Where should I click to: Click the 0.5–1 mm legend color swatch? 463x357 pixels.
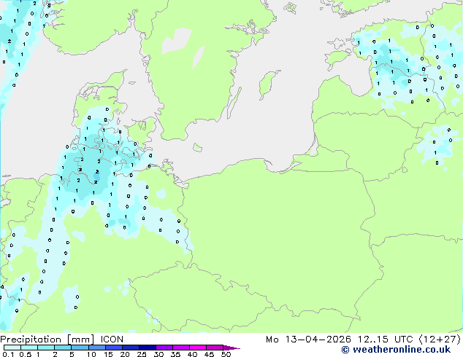29,348
